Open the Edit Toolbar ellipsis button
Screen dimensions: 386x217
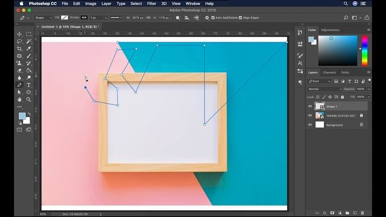tap(19, 107)
